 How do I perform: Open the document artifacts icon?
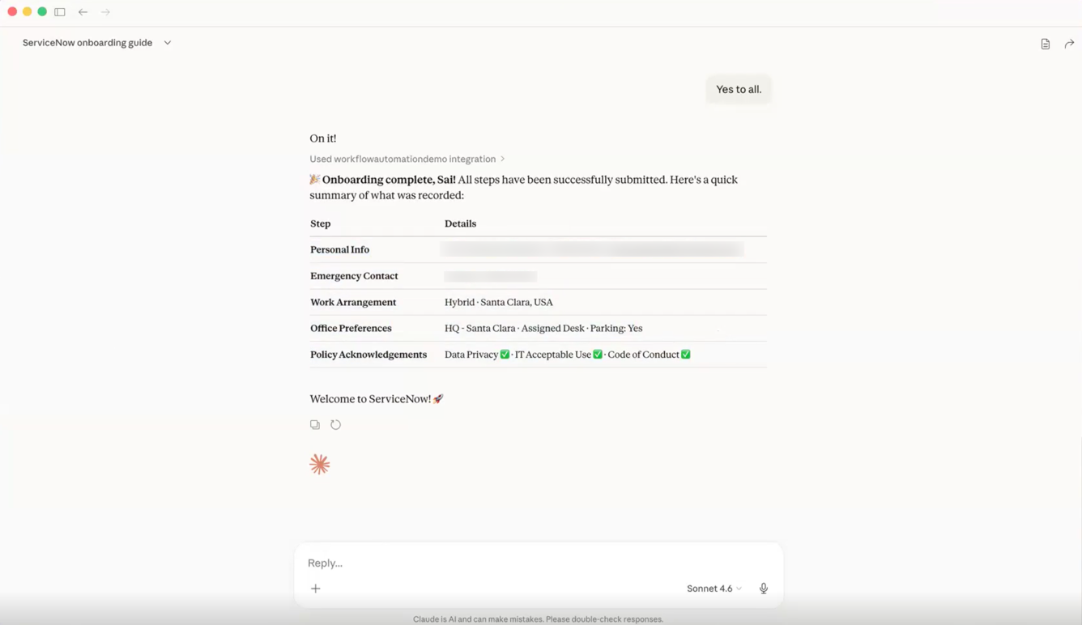1046,44
